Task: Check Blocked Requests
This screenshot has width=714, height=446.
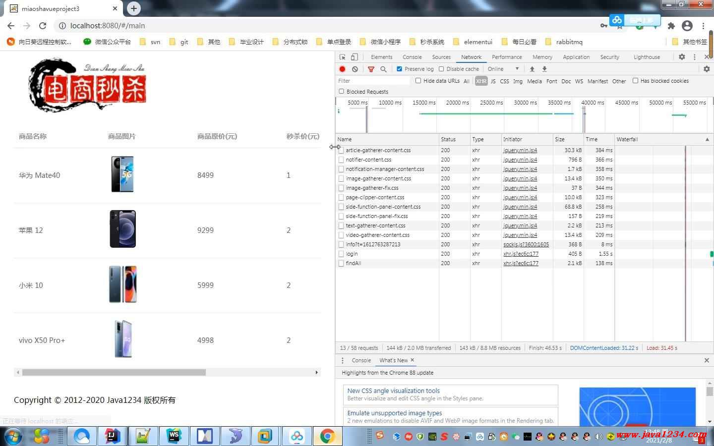Action: coord(341,91)
